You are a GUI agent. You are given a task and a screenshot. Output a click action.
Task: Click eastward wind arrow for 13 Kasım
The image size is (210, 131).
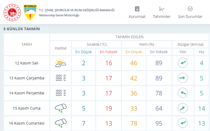click(x=183, y=78)
